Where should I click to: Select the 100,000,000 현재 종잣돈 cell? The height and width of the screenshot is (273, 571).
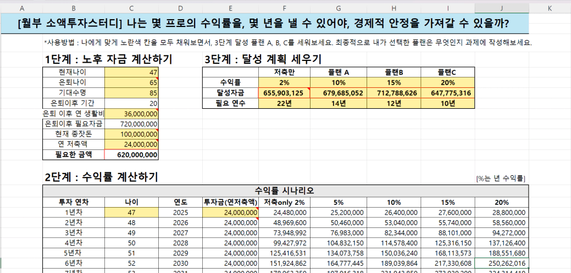pos(131,135)
